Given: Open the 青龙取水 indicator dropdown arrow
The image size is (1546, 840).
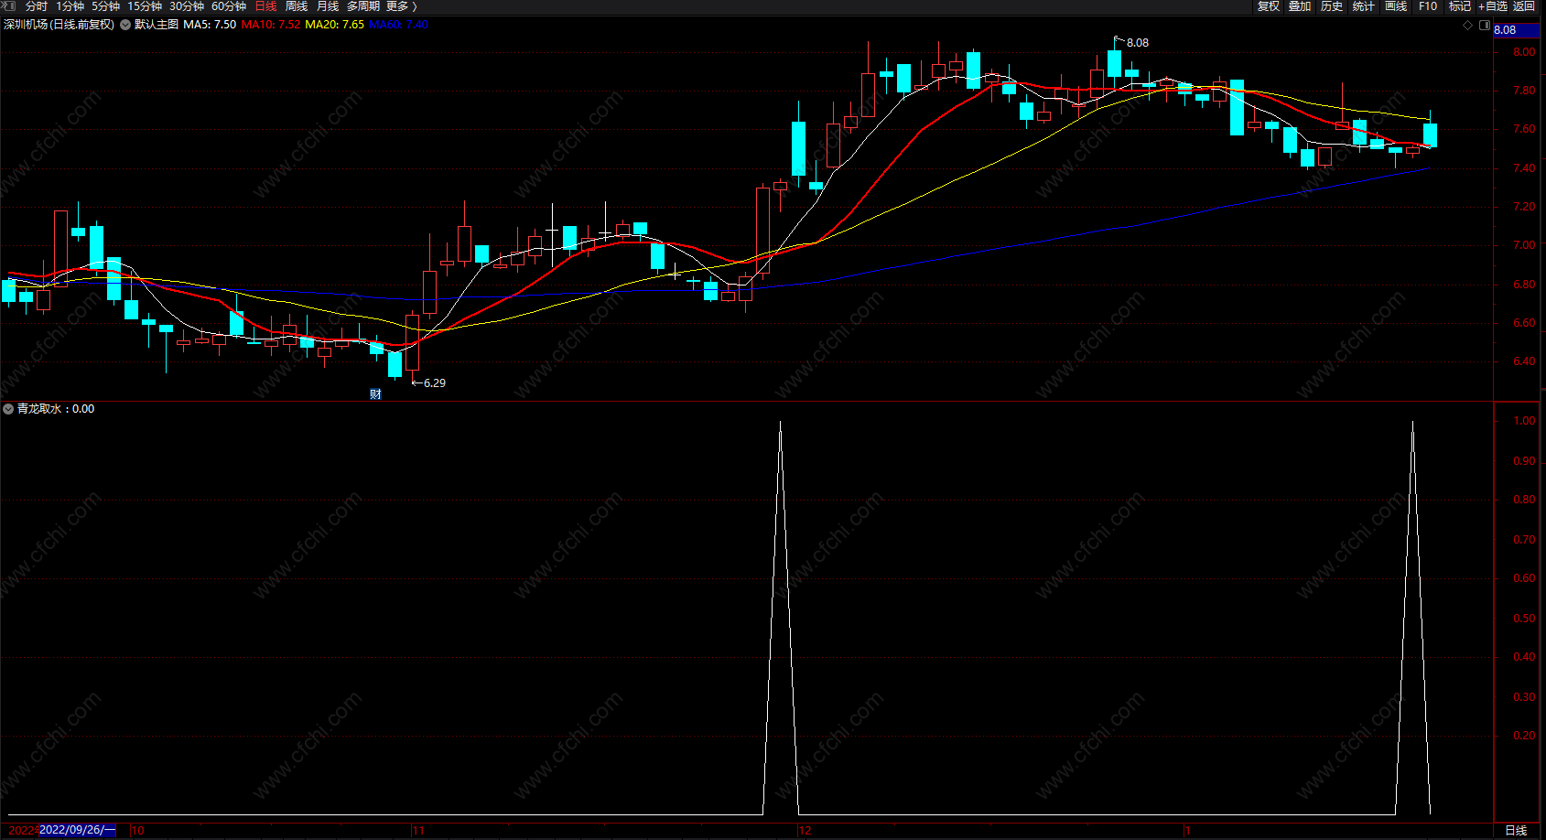Looking at the screenshot, I should point(8,409).
